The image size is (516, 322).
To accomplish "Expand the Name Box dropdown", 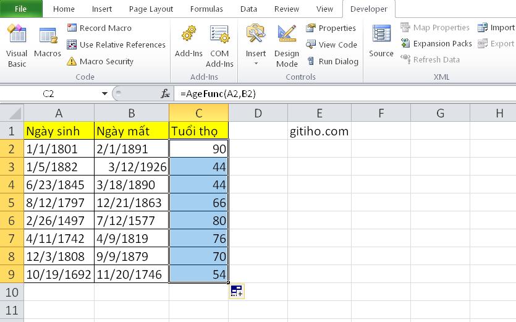I will [104, 94].
